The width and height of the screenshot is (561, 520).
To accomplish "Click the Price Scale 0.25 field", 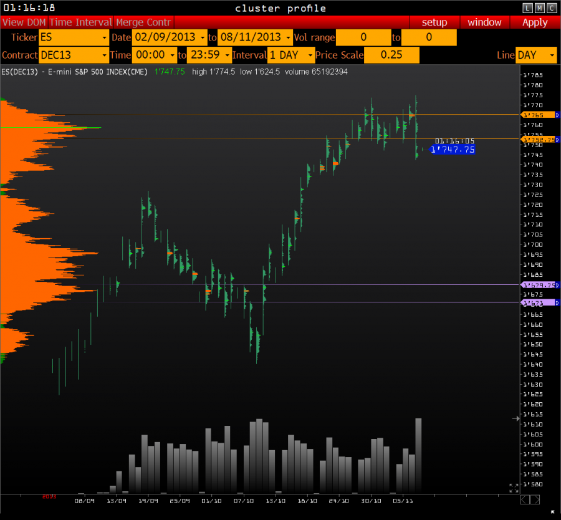I will tap(391, 55).
